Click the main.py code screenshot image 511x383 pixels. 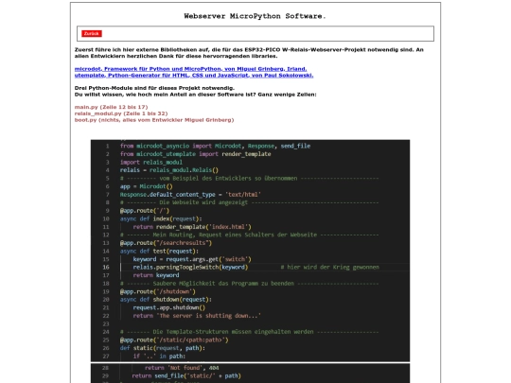(x=250, y=251)
